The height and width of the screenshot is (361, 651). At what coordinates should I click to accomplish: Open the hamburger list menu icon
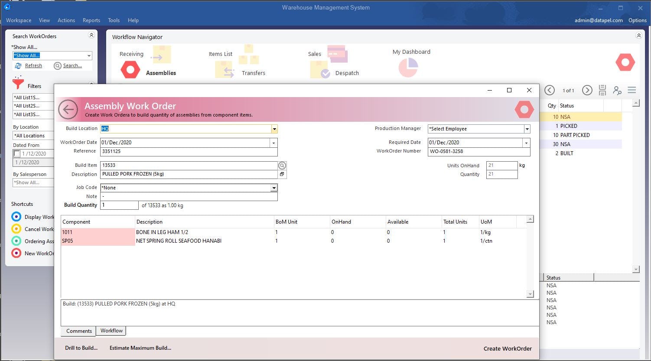tap(631, 90)
